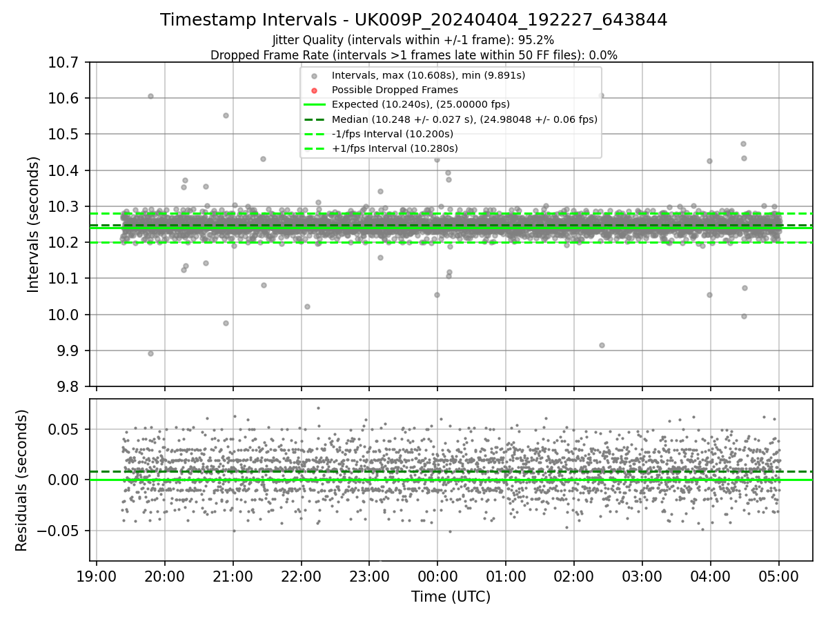Click the "Intervals (seconds)" y-axis label
The height and width of the screenshot is (621, 828).
pyautogui.click(x=34, y=224)
